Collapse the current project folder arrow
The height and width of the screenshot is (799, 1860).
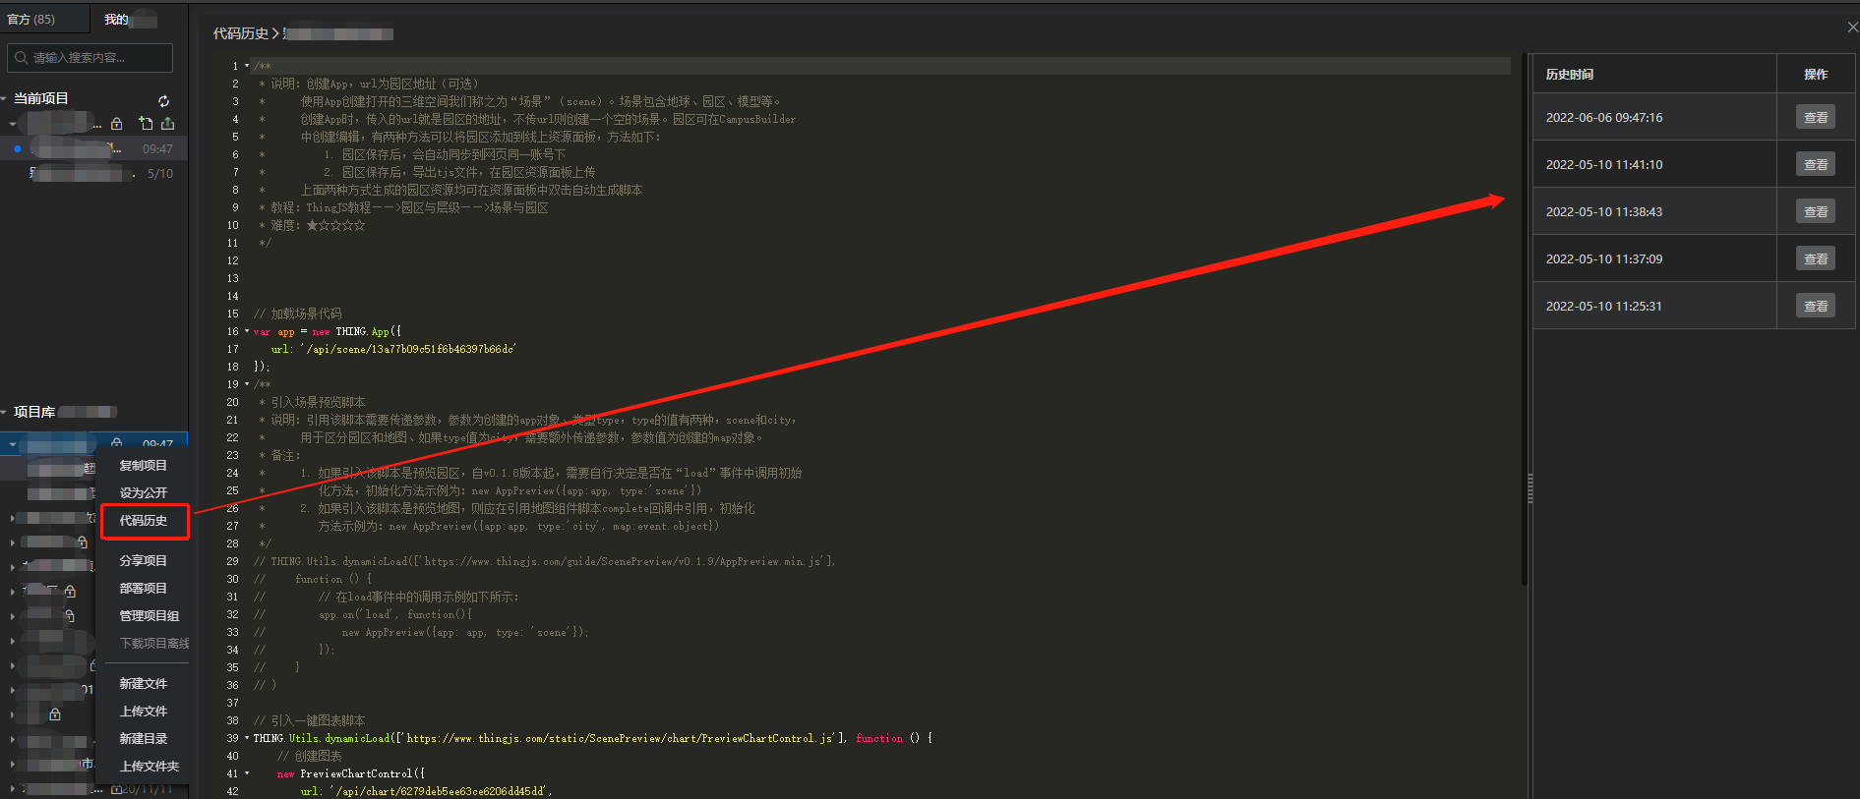click(12, 125)
